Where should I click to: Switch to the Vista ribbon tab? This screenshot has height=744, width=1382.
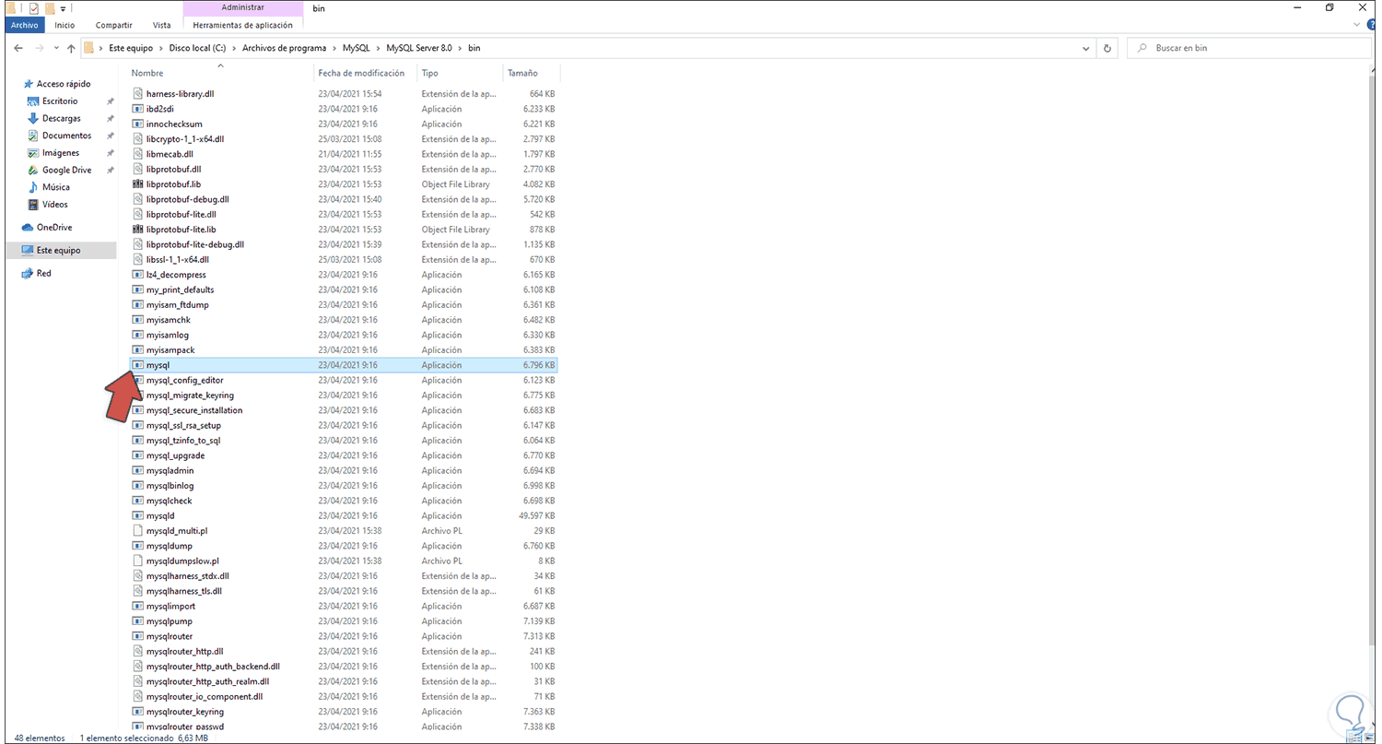(x=161, y=25)
